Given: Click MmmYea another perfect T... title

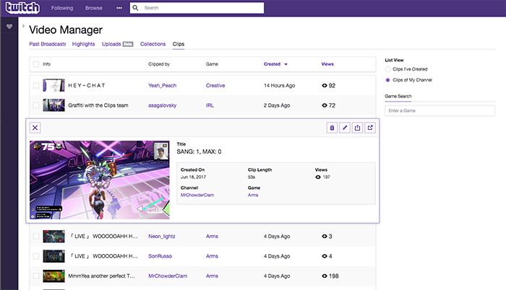Looking at the screenshot, I should (x=101, y=276).
